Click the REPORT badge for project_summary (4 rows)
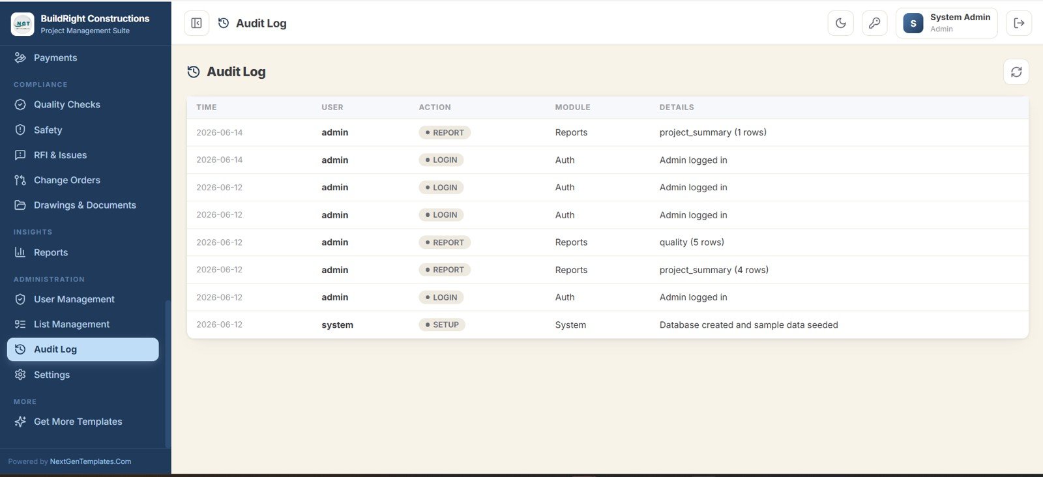This screenshot has width=1043, height=477. tap(445, 270)
